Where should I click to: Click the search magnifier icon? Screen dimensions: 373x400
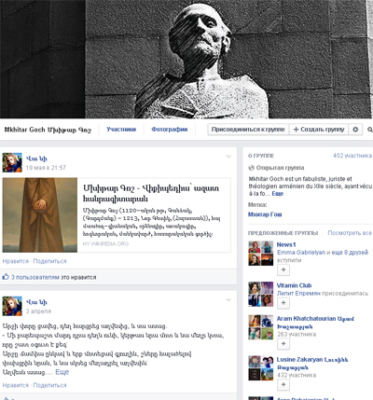[370, 130]
